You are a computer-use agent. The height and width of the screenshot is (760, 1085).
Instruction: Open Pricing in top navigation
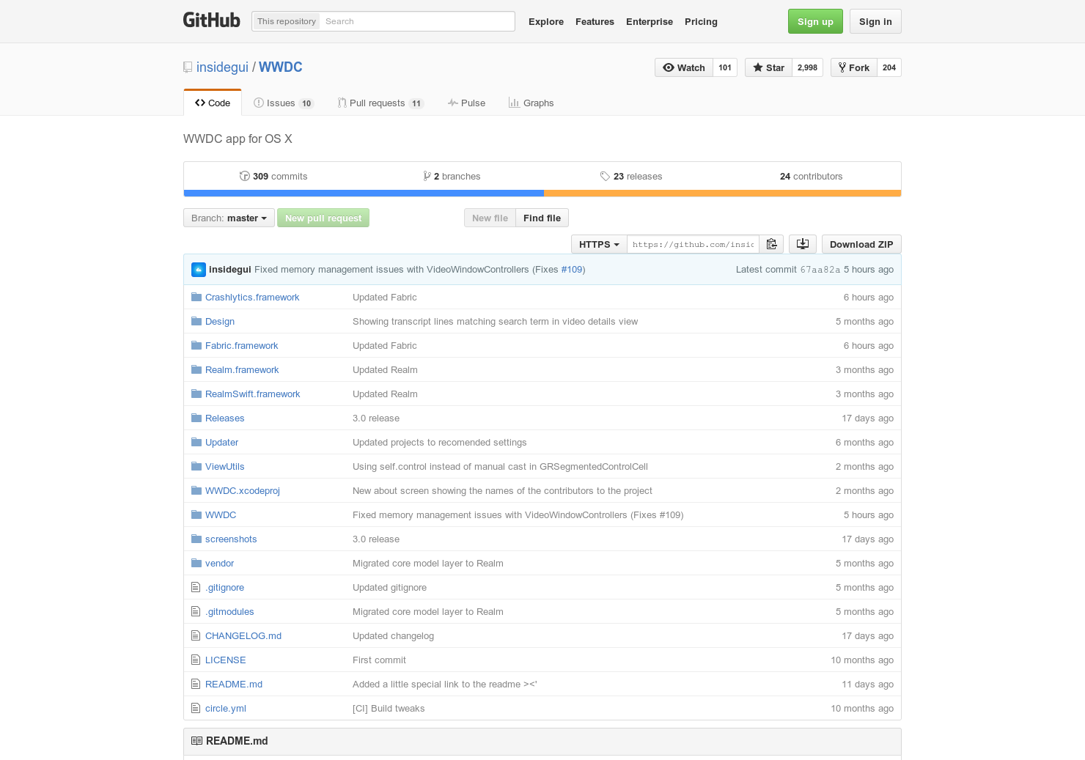click(701, 22)
